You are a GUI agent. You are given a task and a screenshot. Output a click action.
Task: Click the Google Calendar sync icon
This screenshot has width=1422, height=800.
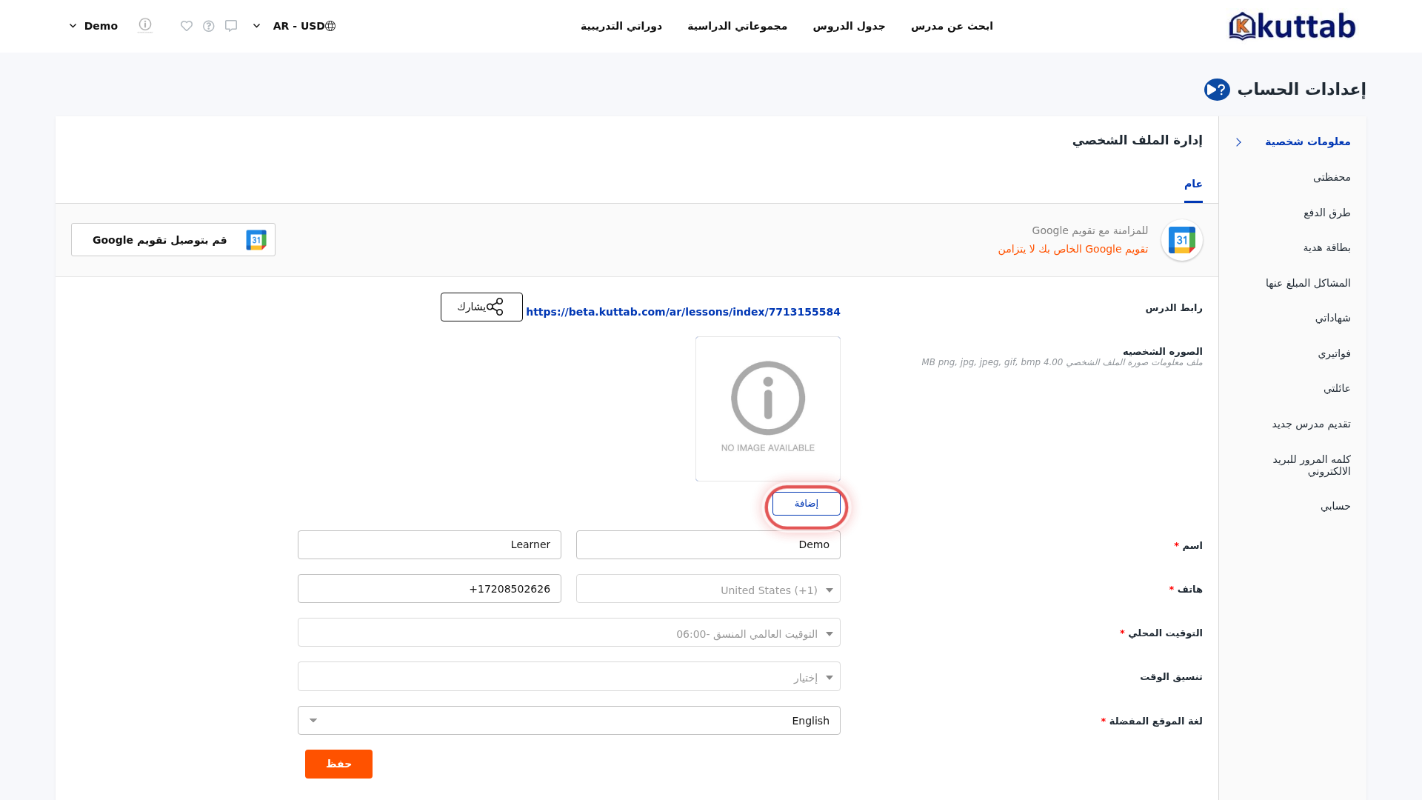pos(1181,240)
